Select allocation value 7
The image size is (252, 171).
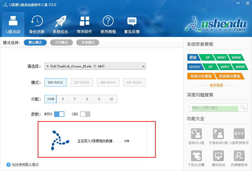click(x=75, y=99)
